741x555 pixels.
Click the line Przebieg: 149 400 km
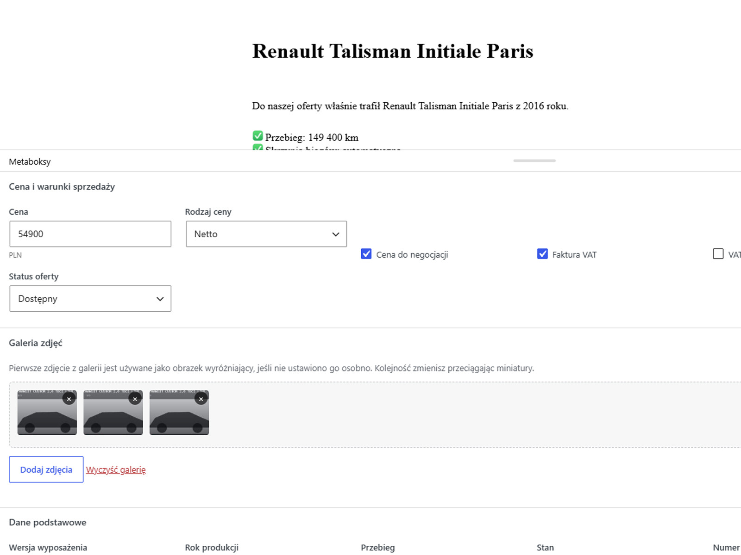coord(312,137)
